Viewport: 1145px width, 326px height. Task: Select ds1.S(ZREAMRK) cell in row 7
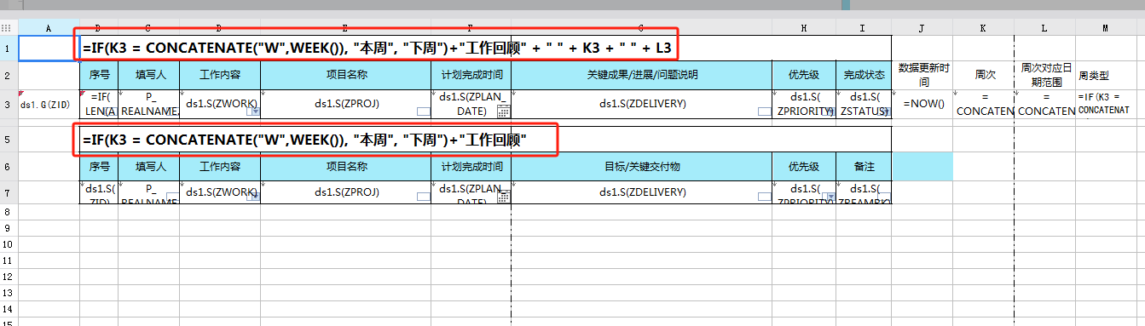(864, 192)
